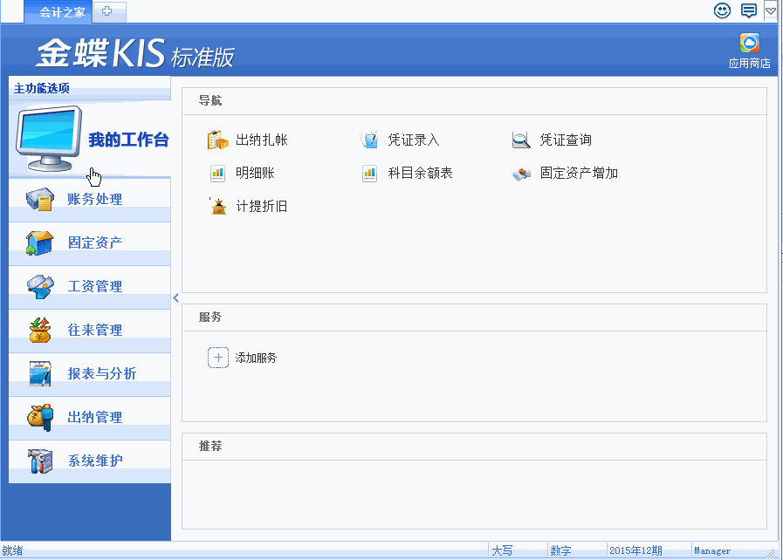Click the smiley face feedback icon
The height and width of the screenshot is (560, 783).
[722, 10]
